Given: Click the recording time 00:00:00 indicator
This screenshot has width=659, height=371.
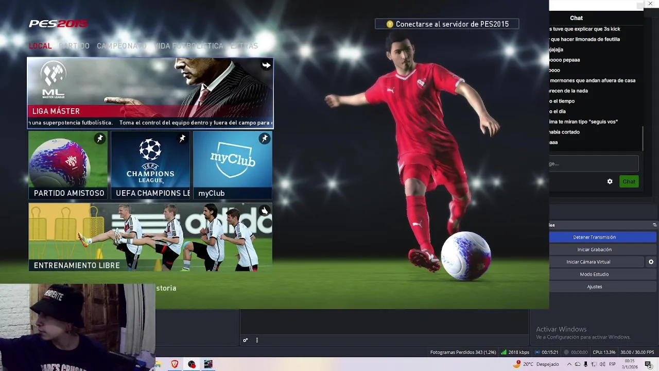Looking at the screenshot, I should [576, 352].
